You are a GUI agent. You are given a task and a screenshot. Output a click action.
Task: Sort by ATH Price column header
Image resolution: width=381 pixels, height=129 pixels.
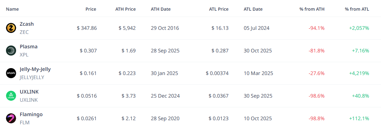[x=126, y=9]
